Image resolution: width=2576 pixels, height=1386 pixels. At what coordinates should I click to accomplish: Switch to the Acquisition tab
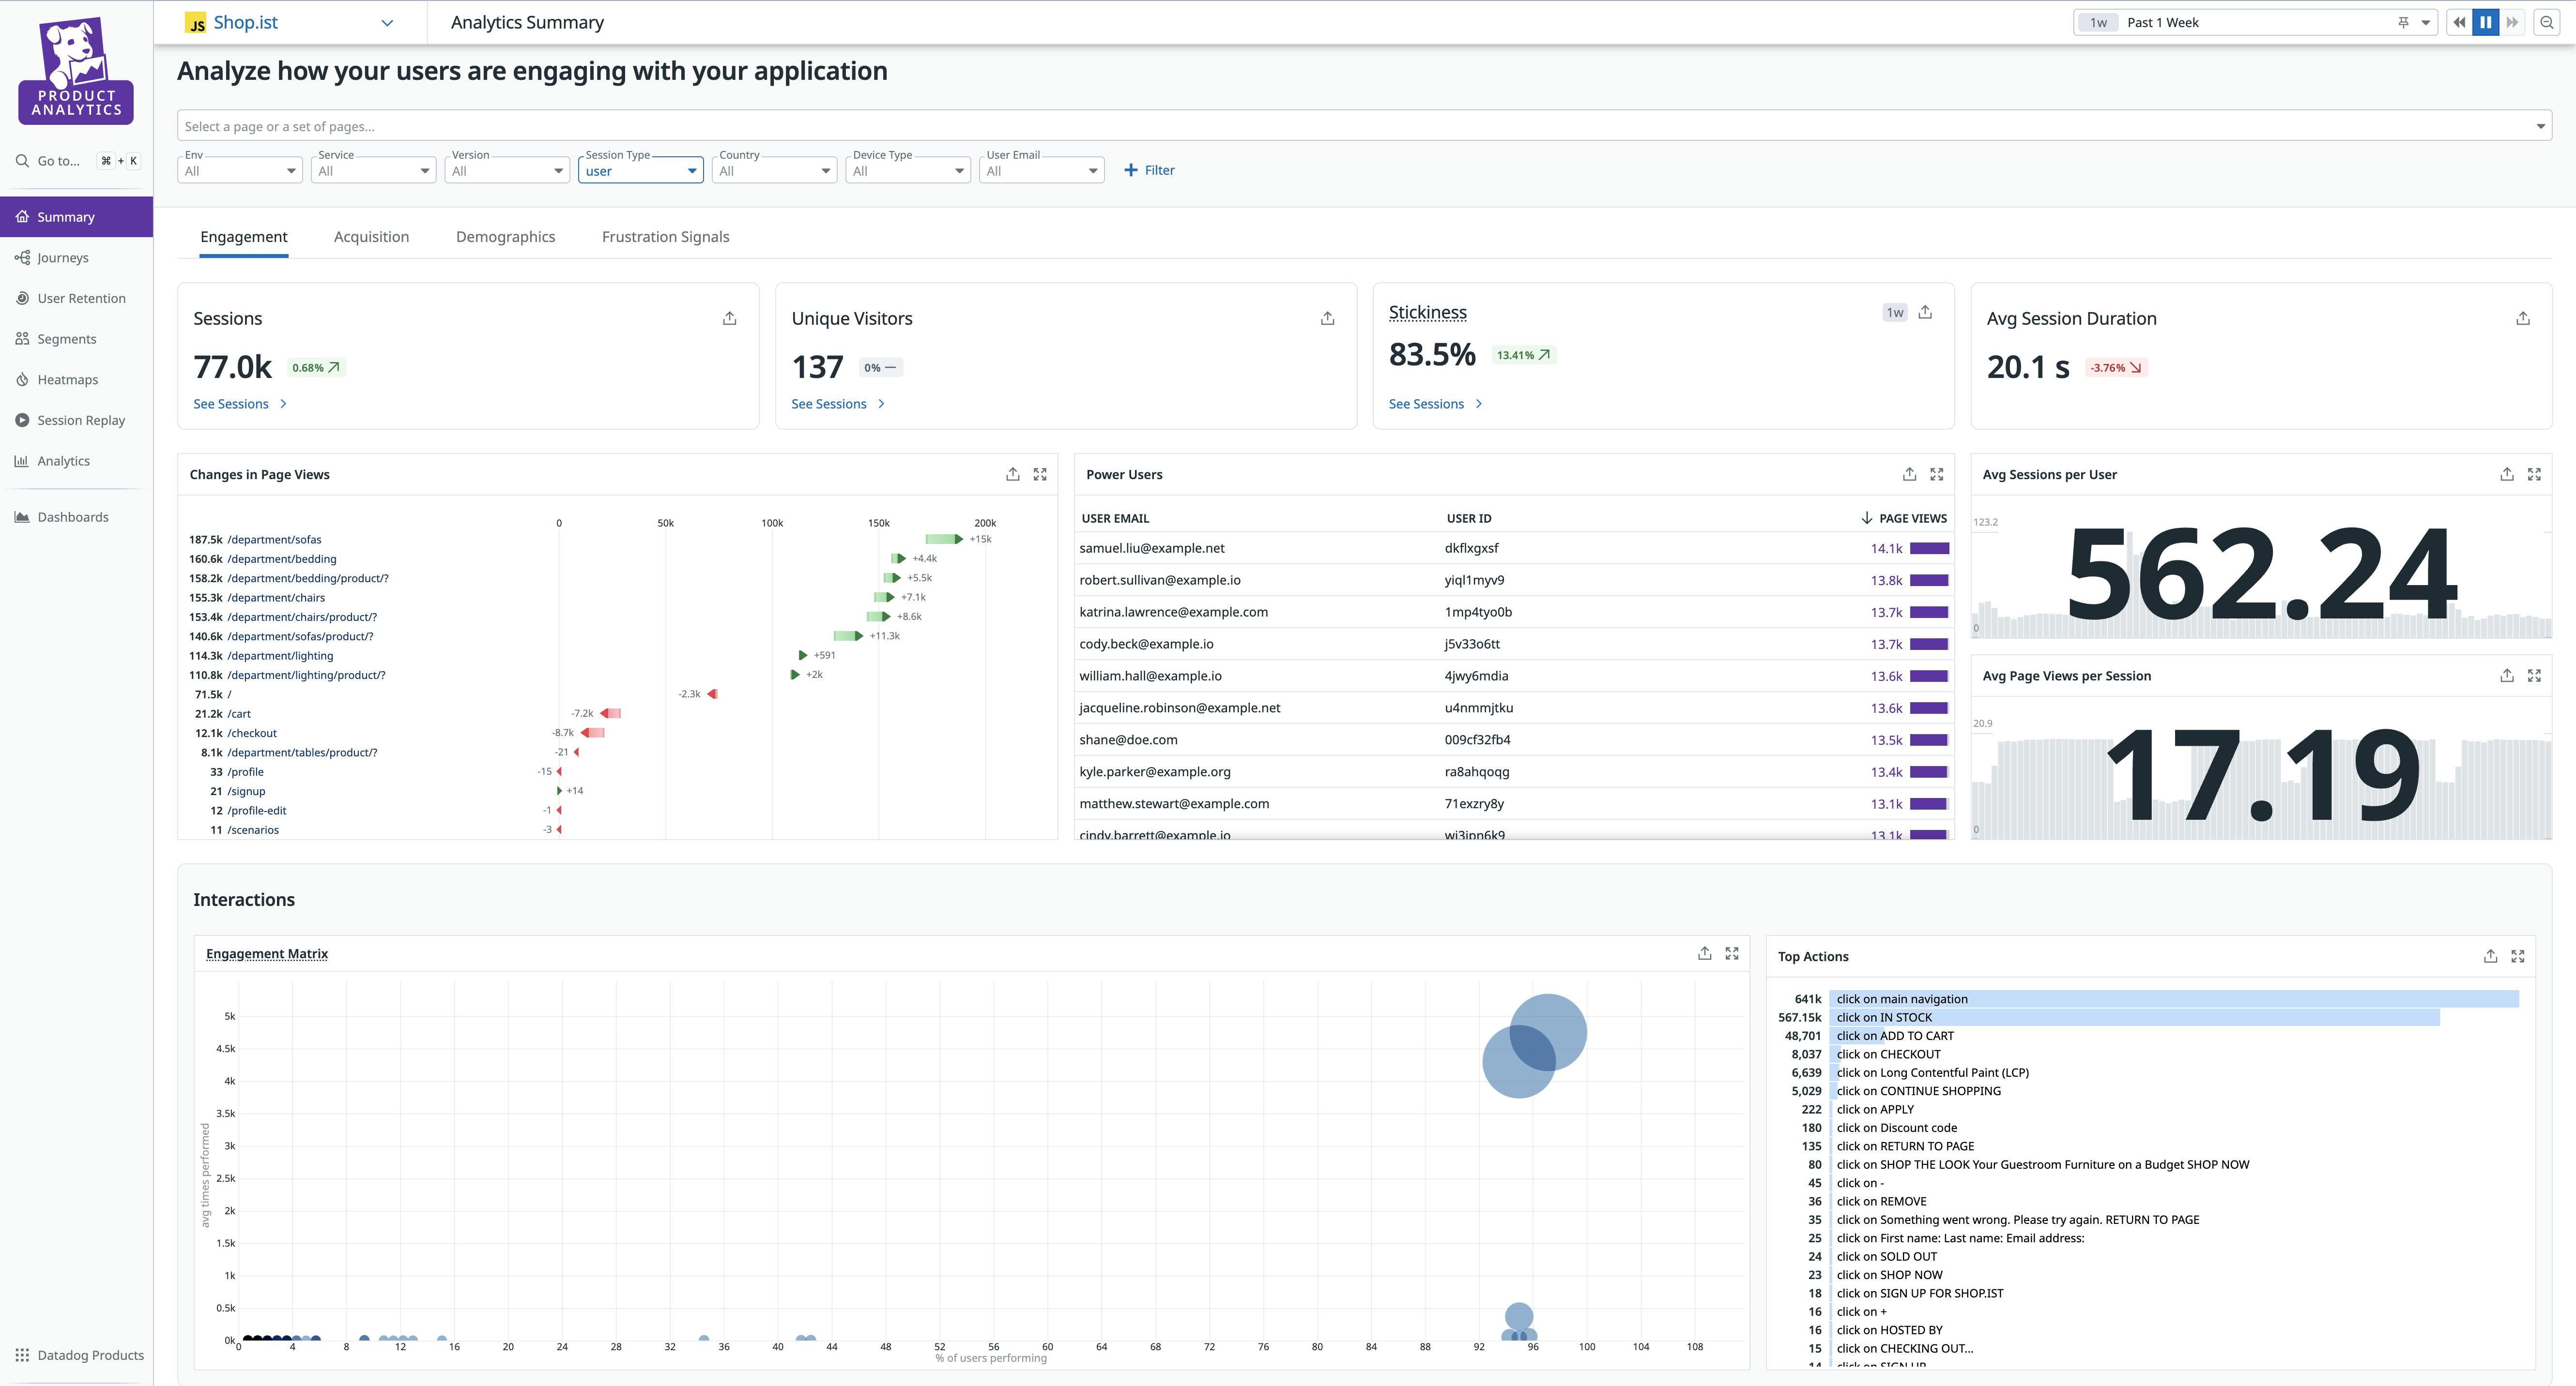tap(371, 237)
